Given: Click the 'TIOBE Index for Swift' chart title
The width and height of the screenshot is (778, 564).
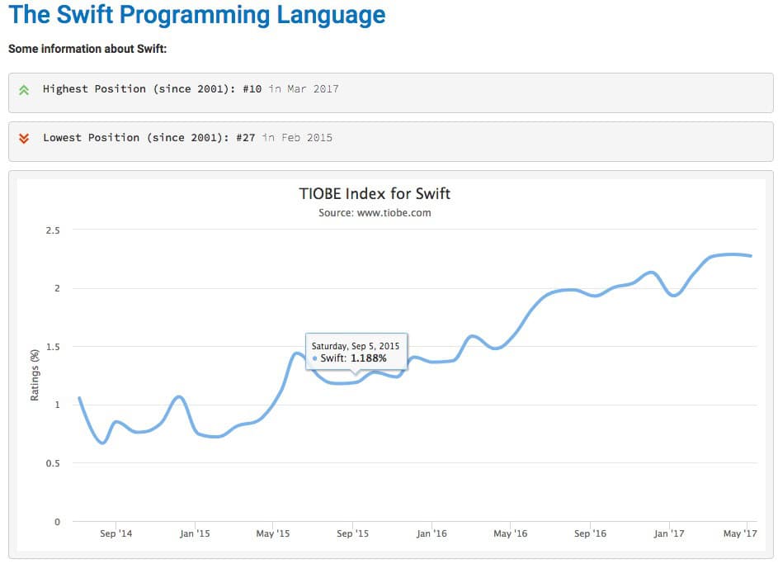Looking at the screenshot, I should pyautogui.click(x=375, y=193).
